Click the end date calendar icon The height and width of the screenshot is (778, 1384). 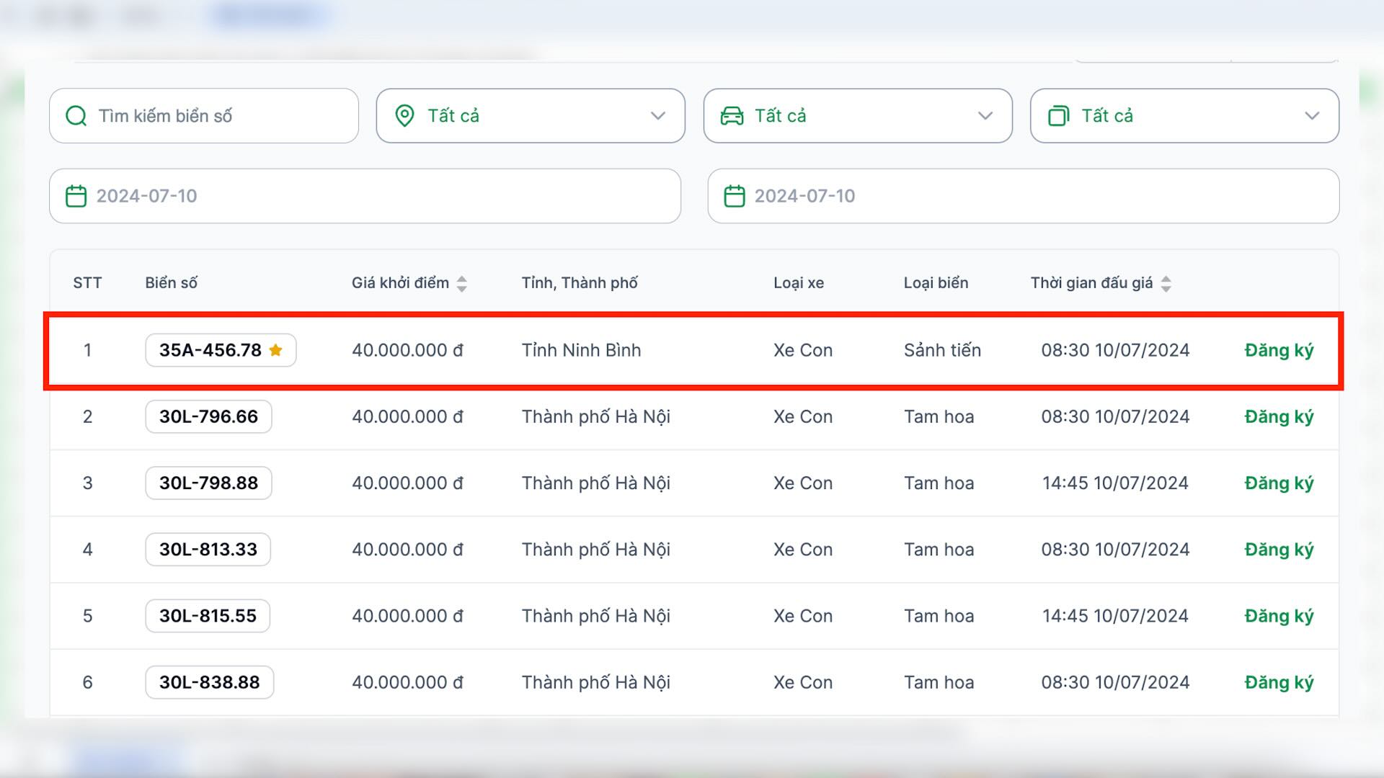pos(734,196)
